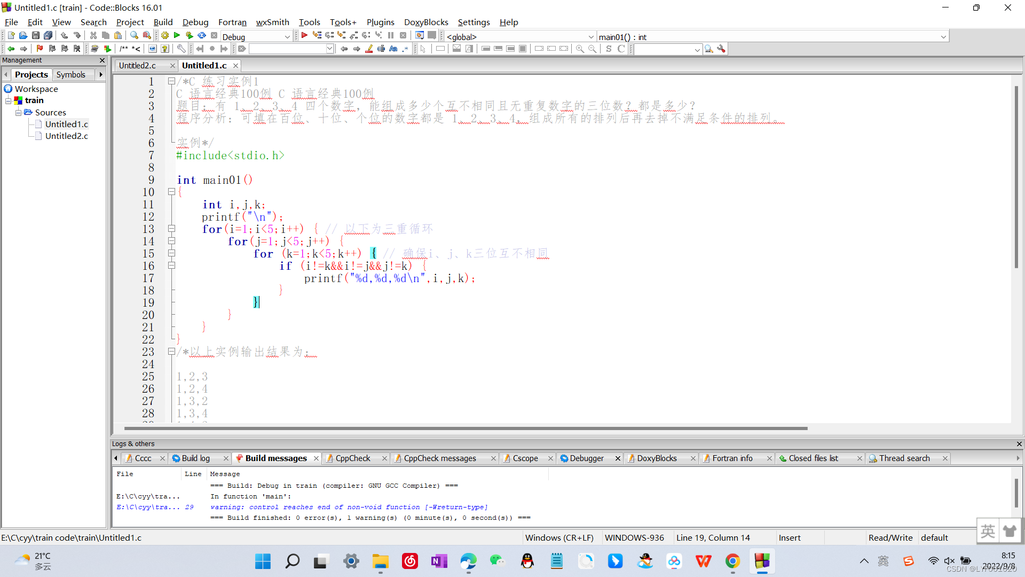Click the editor horizontal scrollbar
The width and height of the screenshot is (1025, 577).
click(464, 428)
